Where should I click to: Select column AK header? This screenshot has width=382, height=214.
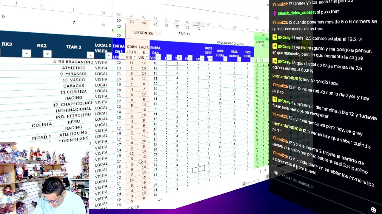(x=155, y=19)
